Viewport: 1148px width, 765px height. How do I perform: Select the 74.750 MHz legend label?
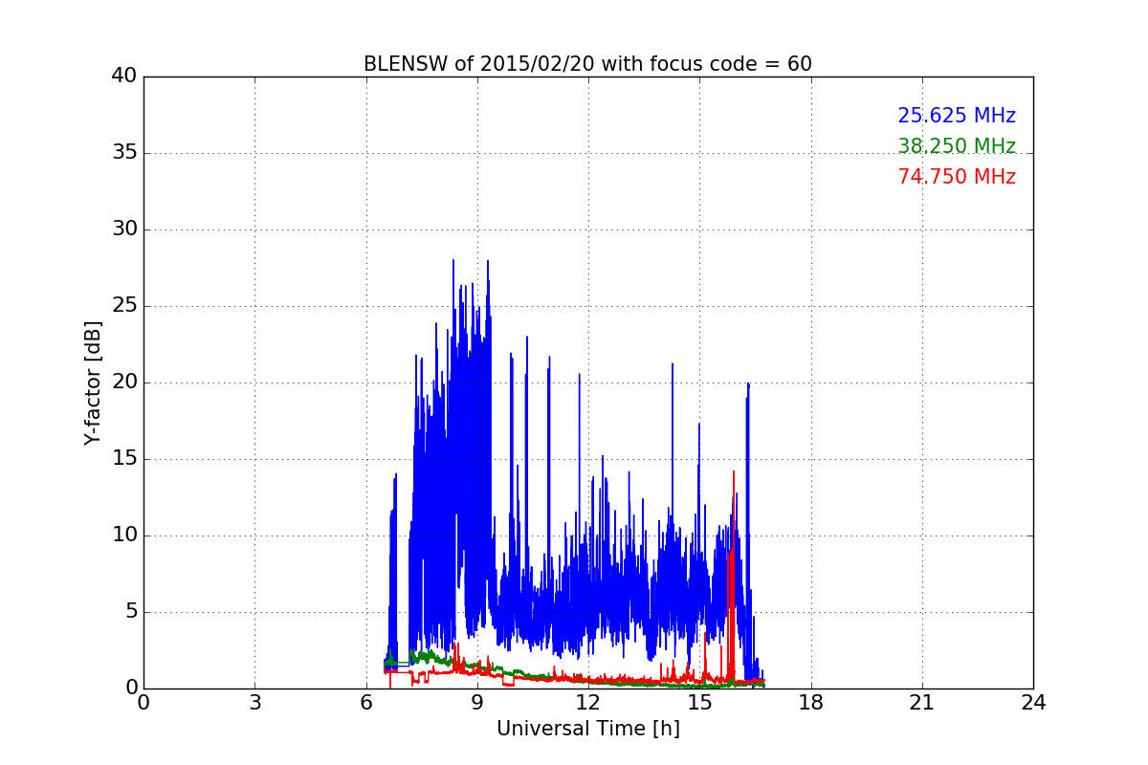(957, 177)
